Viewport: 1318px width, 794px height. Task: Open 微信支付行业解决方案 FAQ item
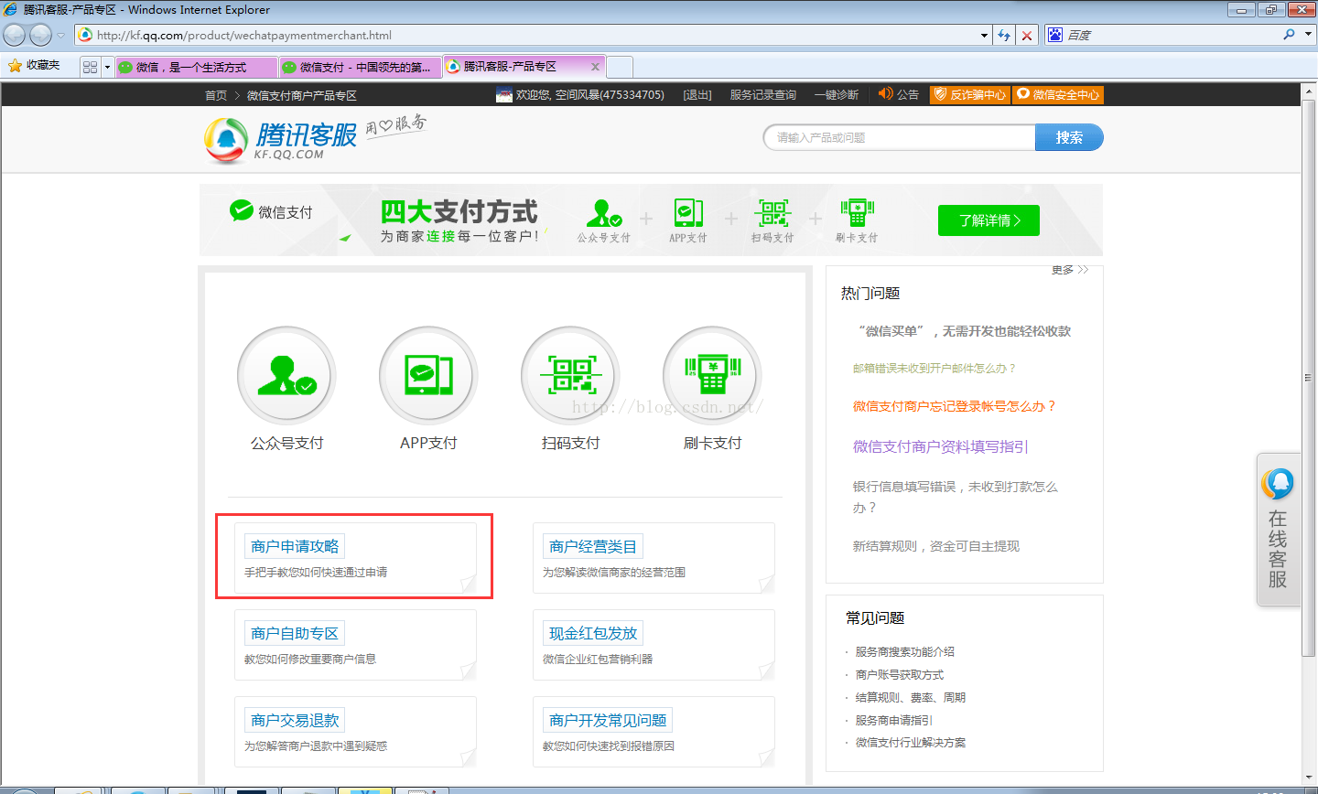pos(910,743)
